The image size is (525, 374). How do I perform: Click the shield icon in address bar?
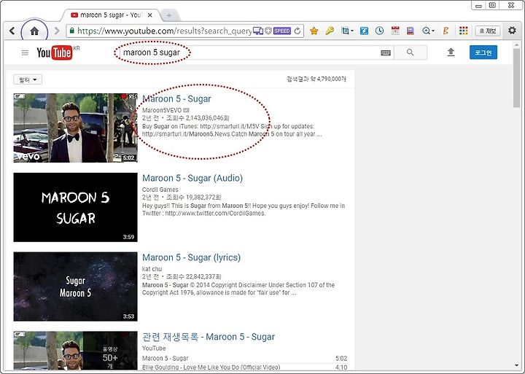click(x=268, y=31)
